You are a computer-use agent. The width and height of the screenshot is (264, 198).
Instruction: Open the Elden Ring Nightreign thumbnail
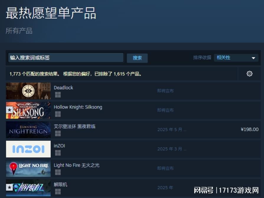pos(28,130)
